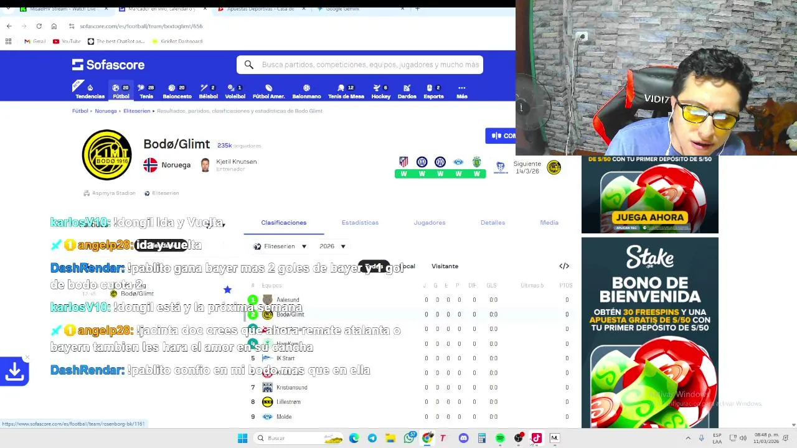This screenshot has width=797, height=448.
Task: Open the Fútbol Amer. section
Action: tap(268, 91)
